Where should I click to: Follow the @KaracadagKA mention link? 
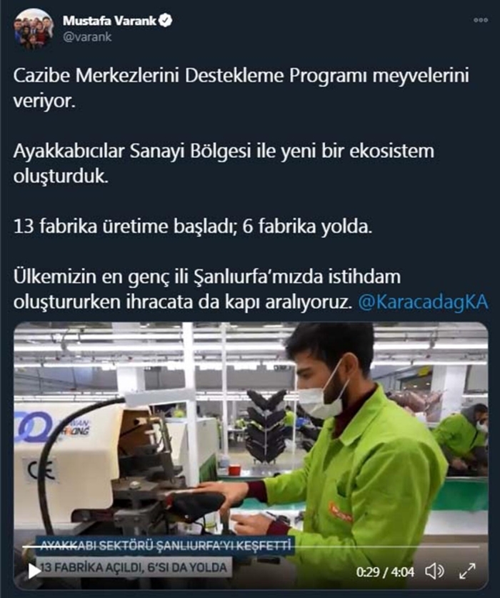point(424,302)
